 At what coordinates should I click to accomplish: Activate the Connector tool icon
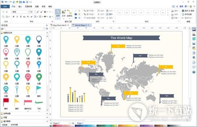coord(69,13)
